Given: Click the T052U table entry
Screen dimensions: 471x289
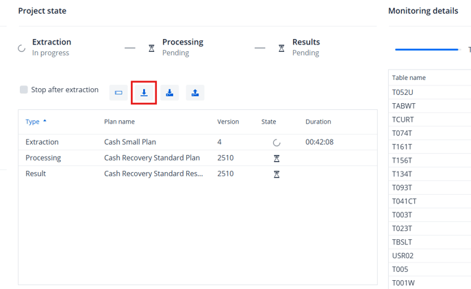Looking at the screenshot, I should (403, 92).
